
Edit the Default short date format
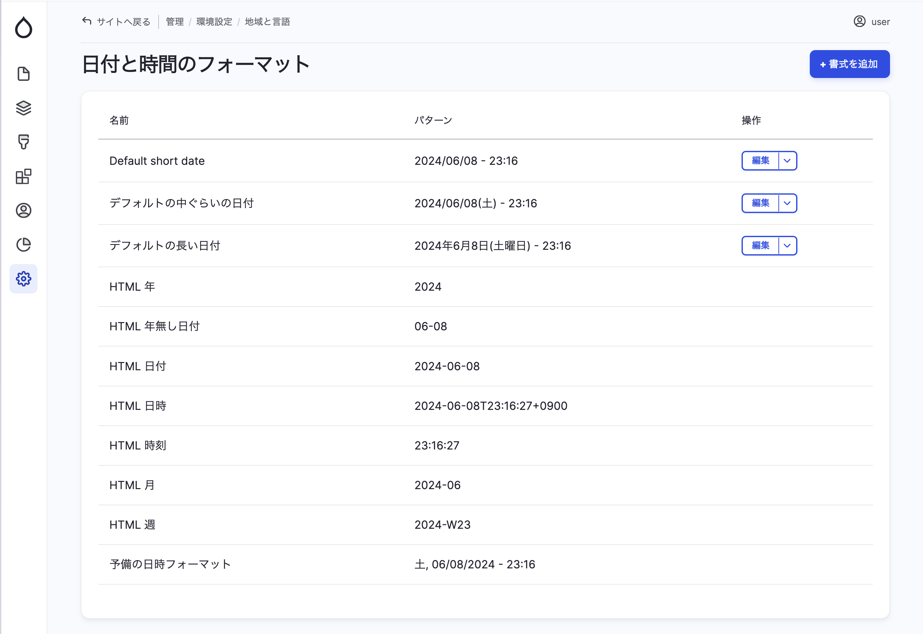(x=760, y=161)
